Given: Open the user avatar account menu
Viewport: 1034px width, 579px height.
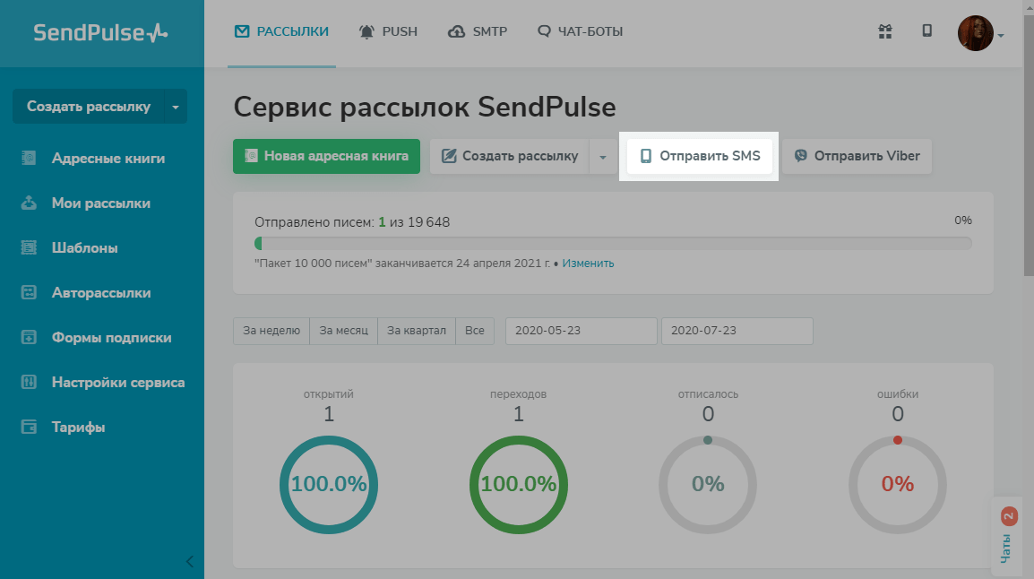Looking at the screenshot, I should (976, 33).
